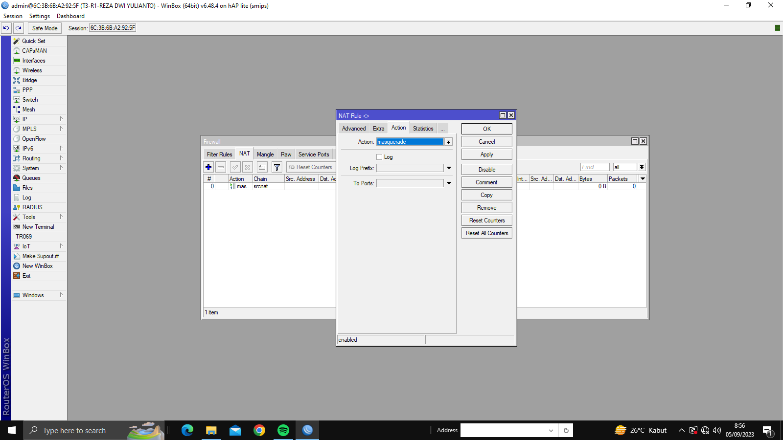Open the Settings menu
783x440 pixels.
pyautogui.click(x=40, y=16)
